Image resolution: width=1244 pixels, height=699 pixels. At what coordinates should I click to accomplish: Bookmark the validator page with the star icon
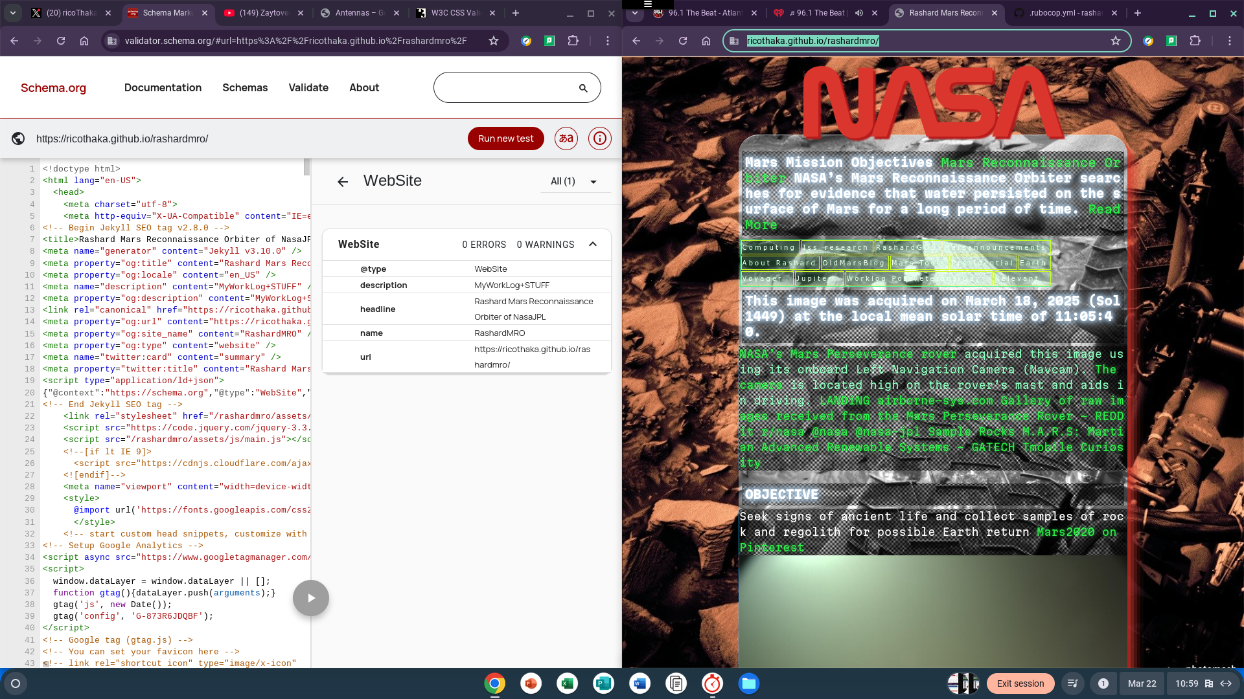coord(494,41)
